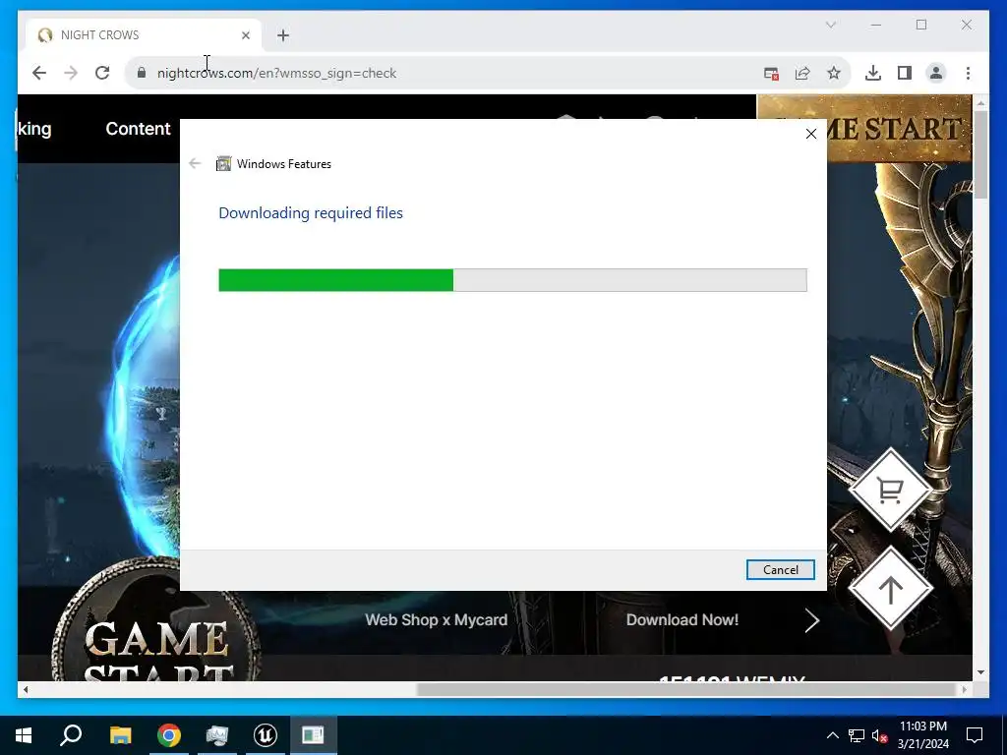Click the download progress bar
1007x755 pixels.
tap(512, 280)
